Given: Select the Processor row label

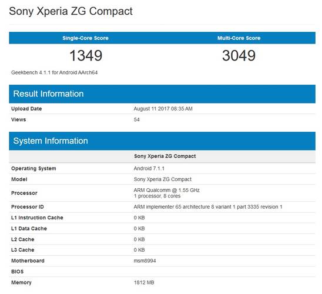Looking at the screenshot, I should (24, 193).
